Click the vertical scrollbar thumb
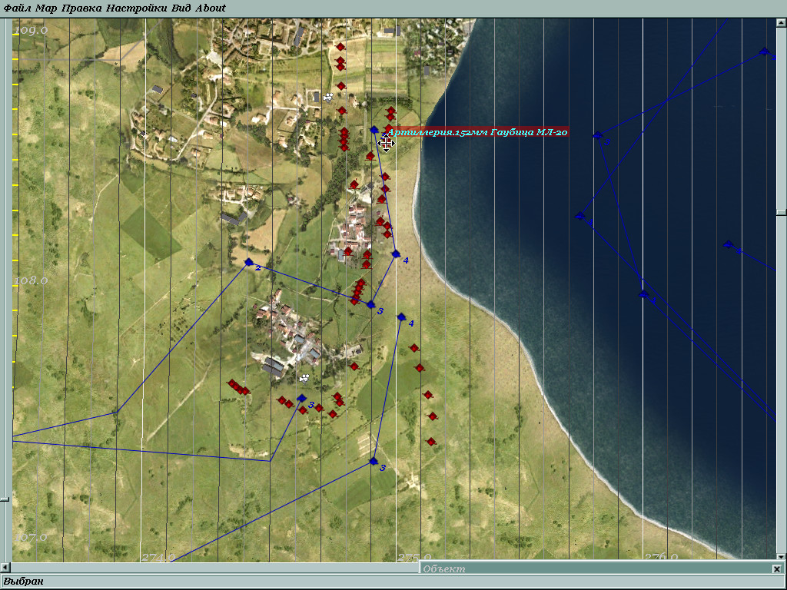Viewport: 787px width, 590px height. click(x=782, y=213)
